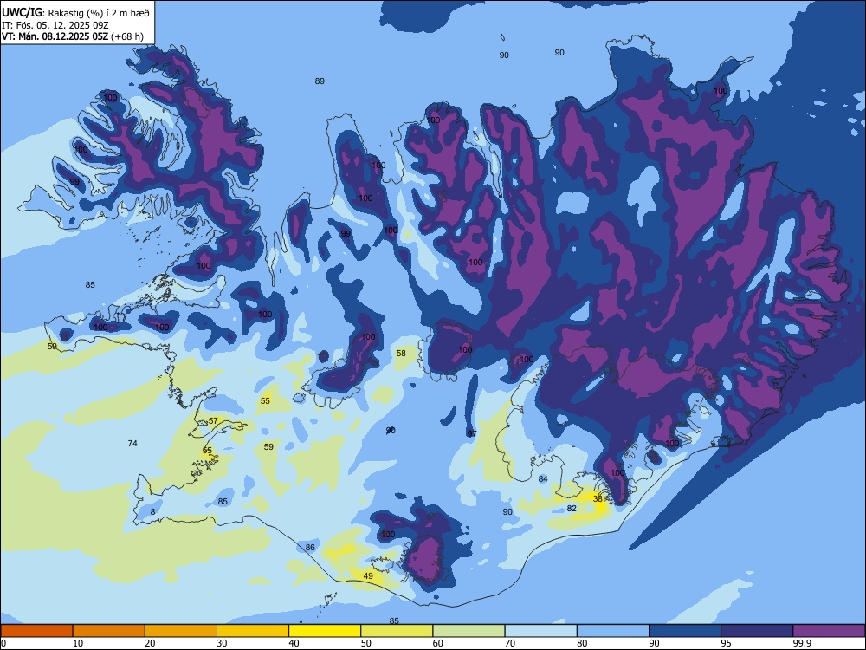This screenshot has height=650, width=866.
Task: Click the legend tick label '0'
Action: point(3,643)
